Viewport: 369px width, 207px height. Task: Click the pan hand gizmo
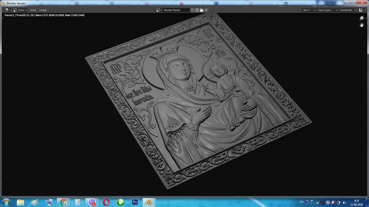(362, 25)
